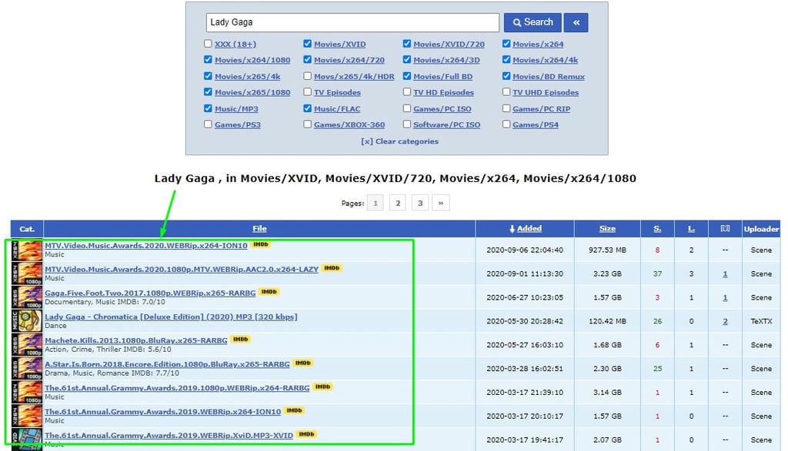This screenshot has height=451, width=788.
Task: Click category icon of Gaga.Five.Foot.Two row
Action: pos(27,297)
